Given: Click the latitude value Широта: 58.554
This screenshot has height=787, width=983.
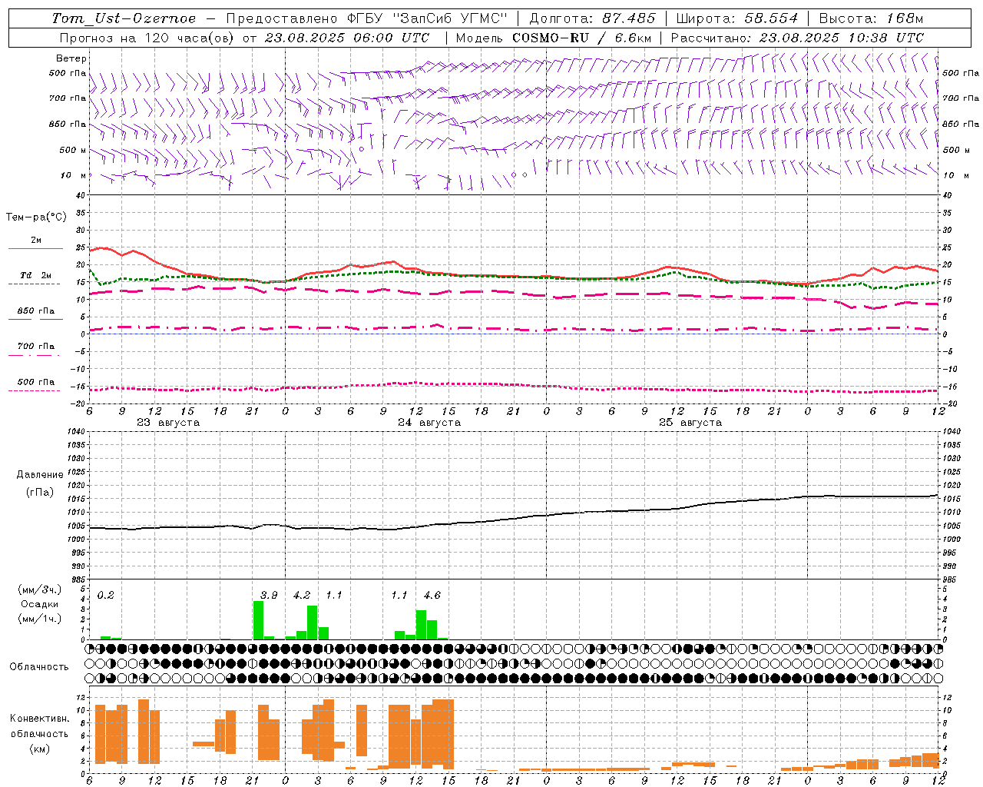Looking at the screenshot, I should point(737,18).
